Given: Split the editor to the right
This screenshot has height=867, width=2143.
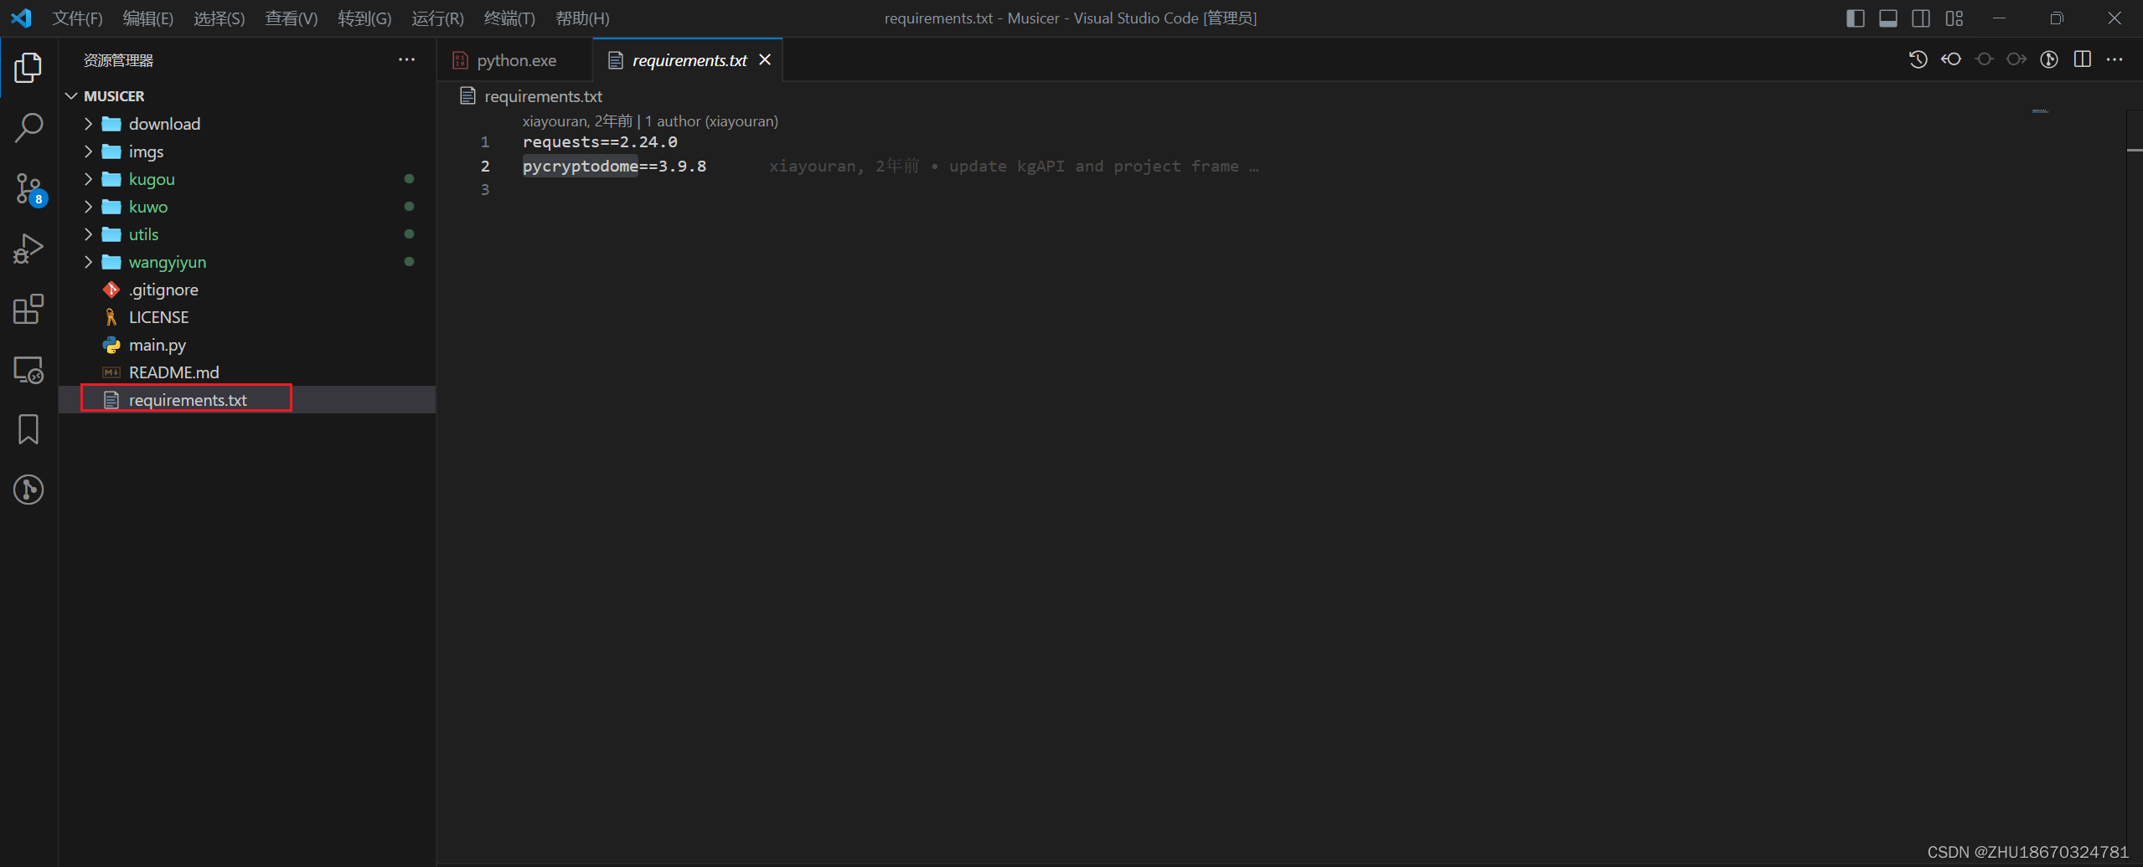Looking at the screenshot, I should click(2083, 59).
